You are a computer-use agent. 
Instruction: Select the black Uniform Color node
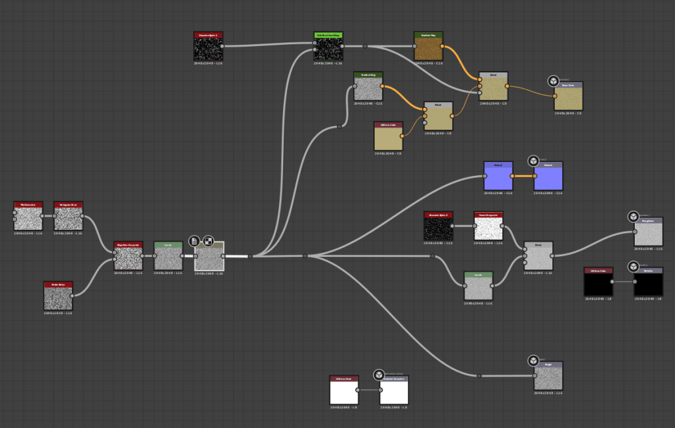(598, 284)
